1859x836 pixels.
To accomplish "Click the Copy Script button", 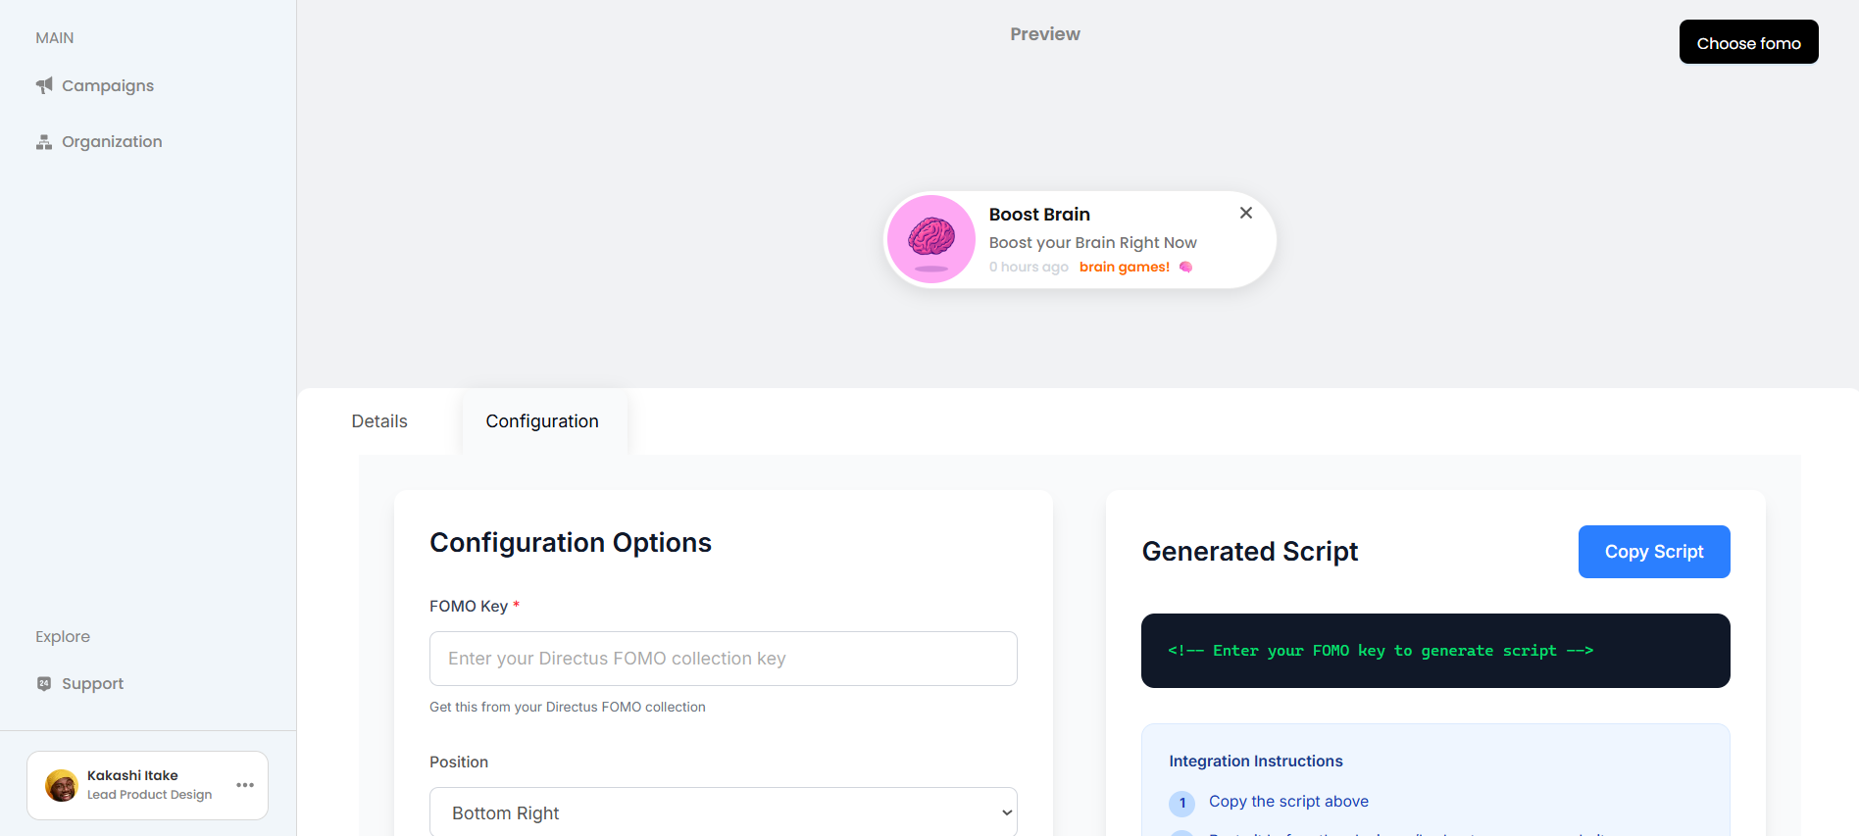I will [x=1653, y=552].
